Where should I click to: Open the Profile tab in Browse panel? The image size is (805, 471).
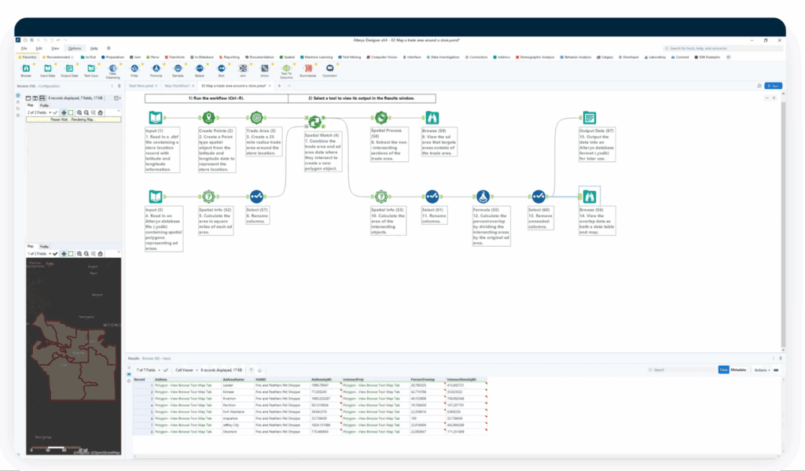(x=44, y=104)
